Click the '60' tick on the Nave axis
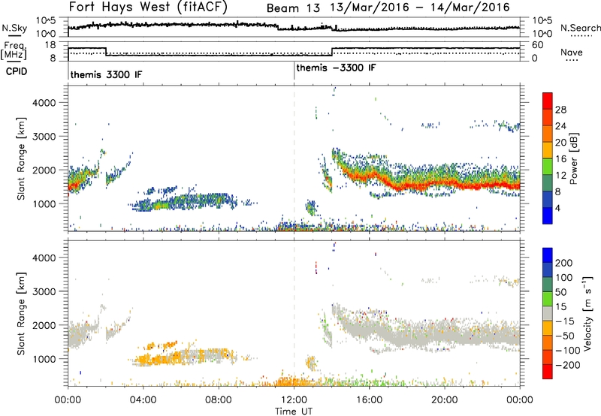This screenshot has width=601, height=416. click(x=538, y=45)
